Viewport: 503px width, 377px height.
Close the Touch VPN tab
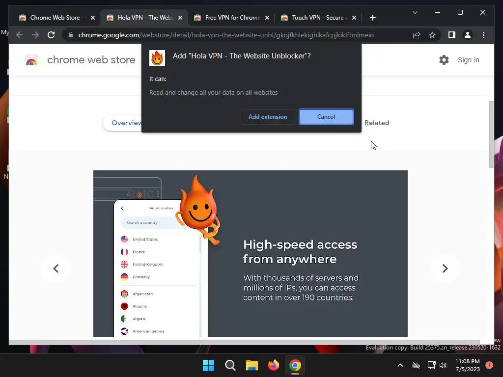[354, 18]
